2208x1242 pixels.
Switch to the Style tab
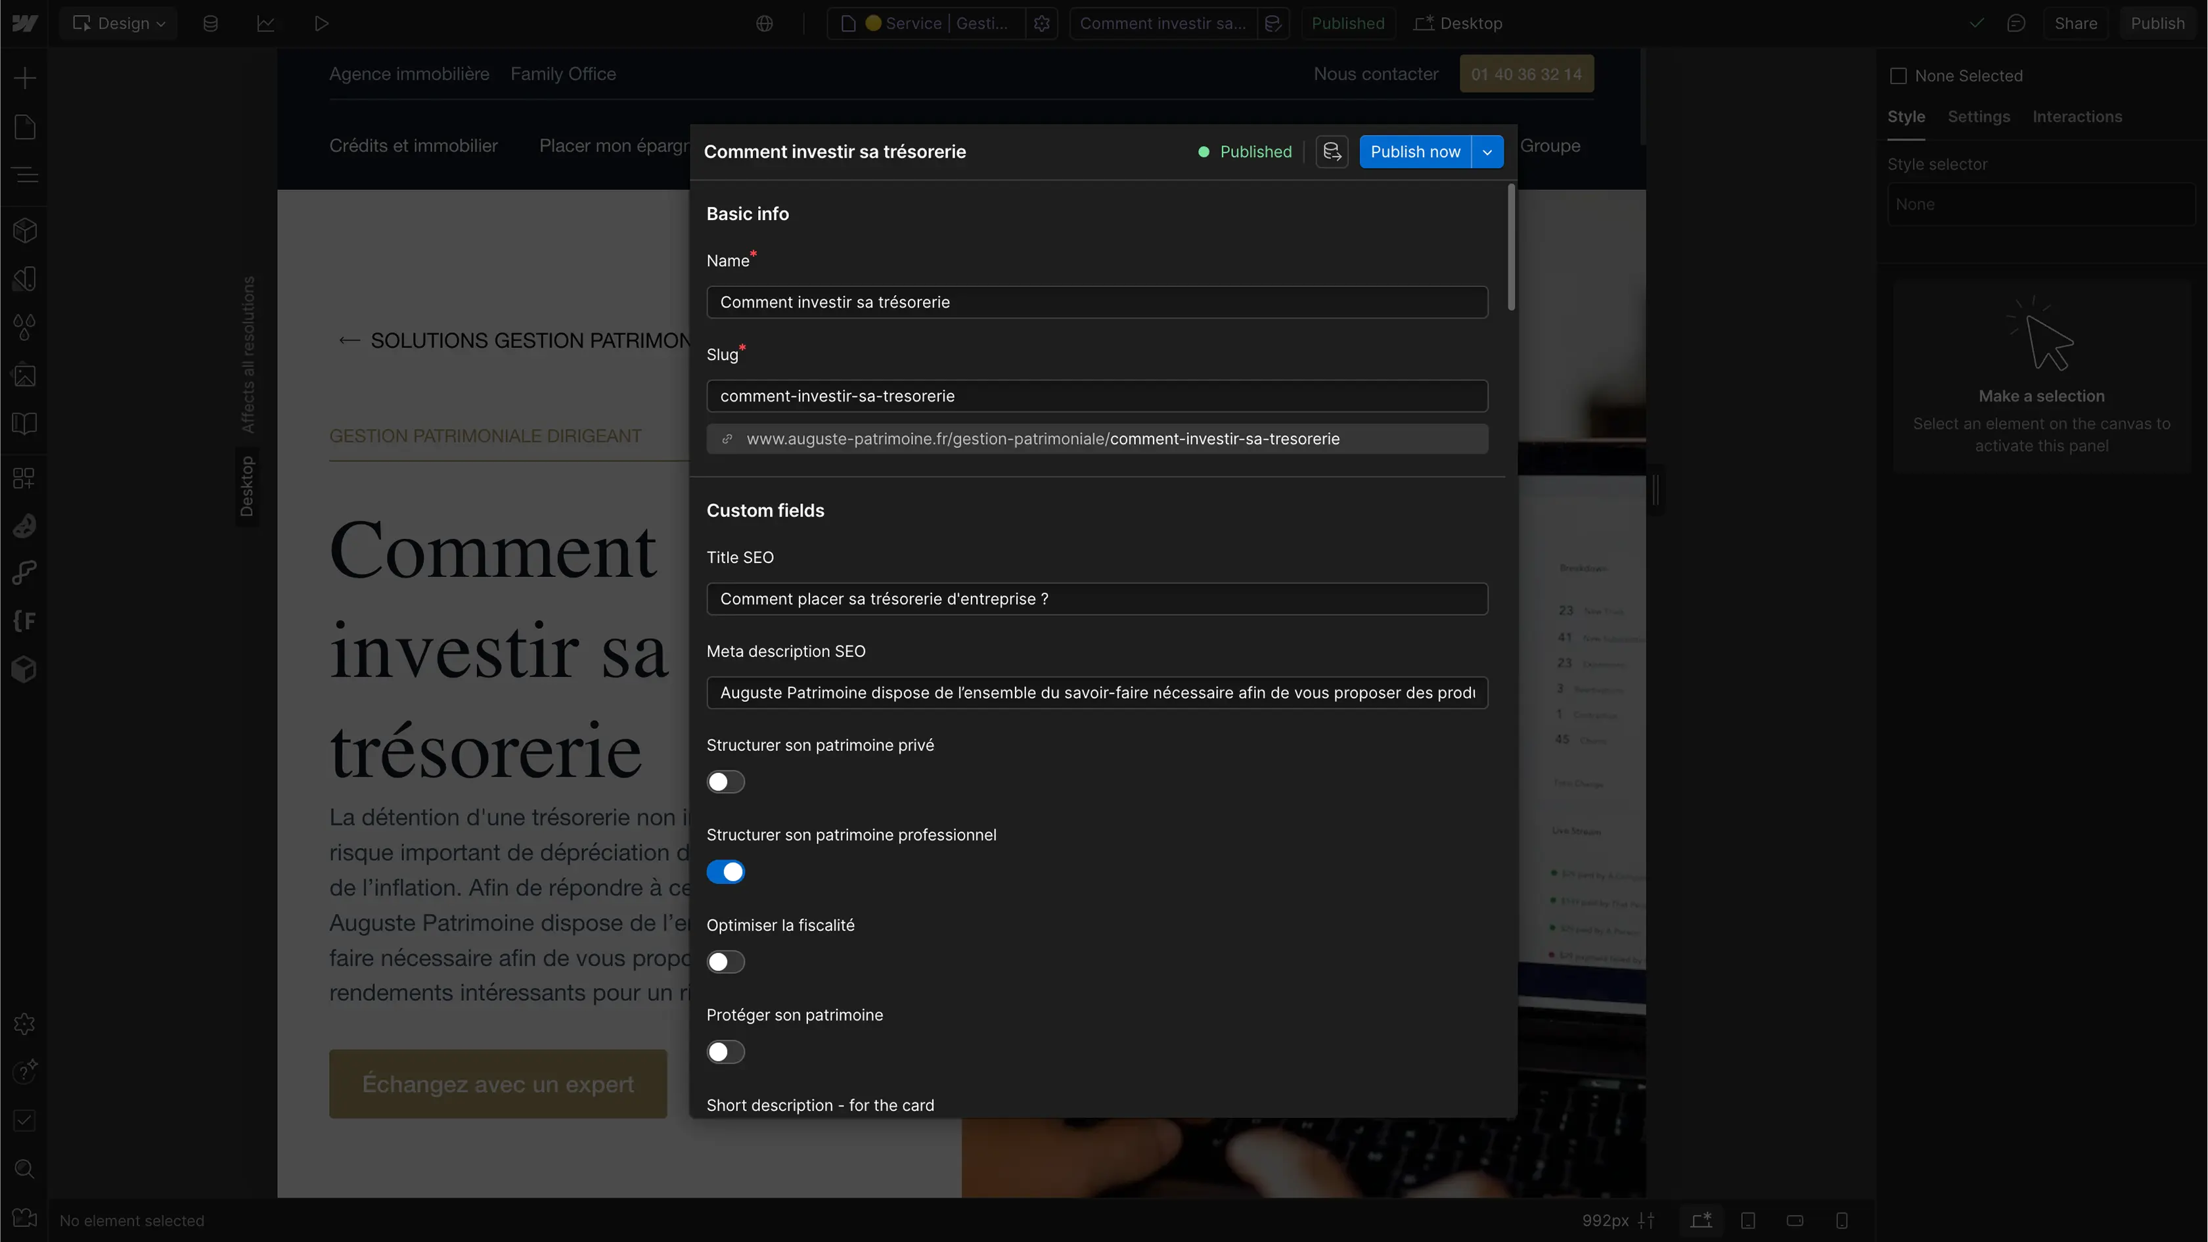[x=1906, y=116]
